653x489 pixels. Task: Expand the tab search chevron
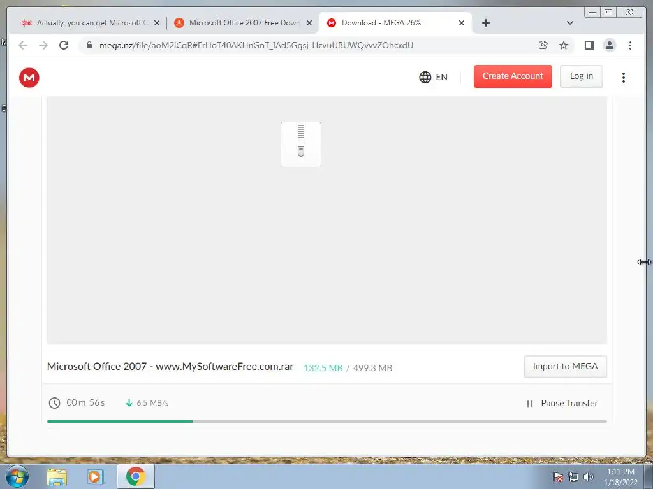click(x=570, y=23)
